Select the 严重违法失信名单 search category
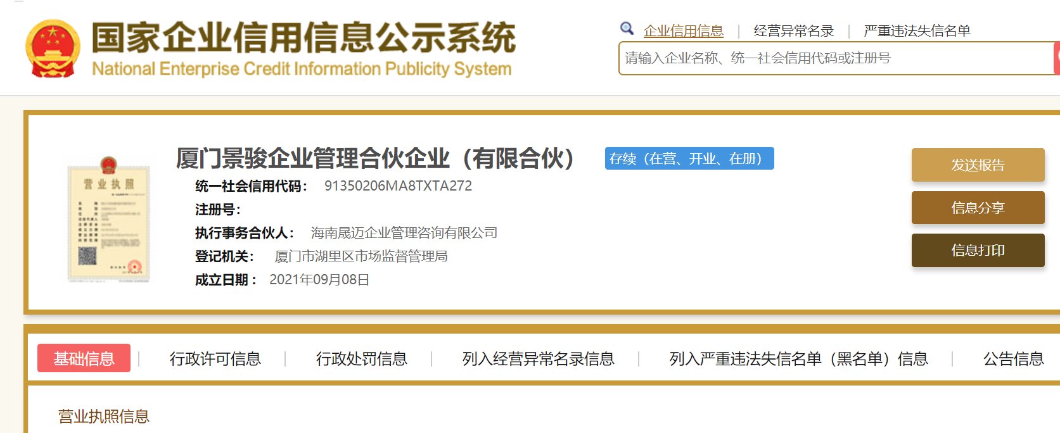The width and height of the screenshot is (1060, 433). (916, 31)
